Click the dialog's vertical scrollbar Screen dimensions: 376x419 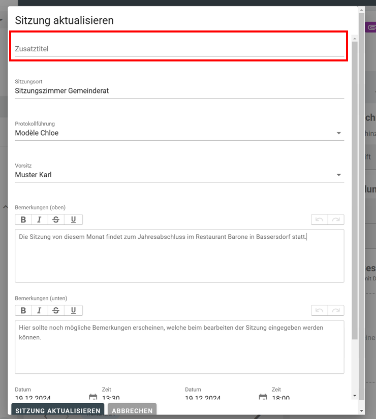point(354,203)
